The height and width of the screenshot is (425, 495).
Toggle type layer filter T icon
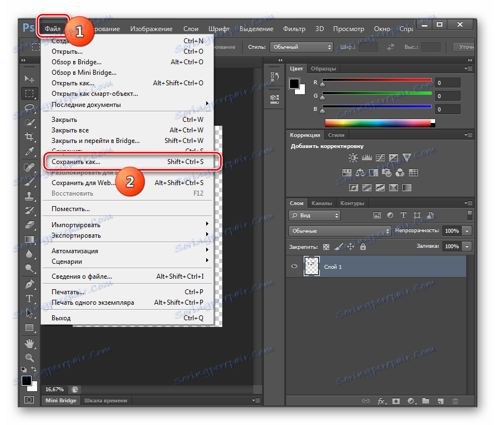tap(404, 215)
